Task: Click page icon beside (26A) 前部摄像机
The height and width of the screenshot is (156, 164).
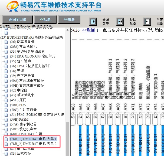Action: tap(6, 47)
